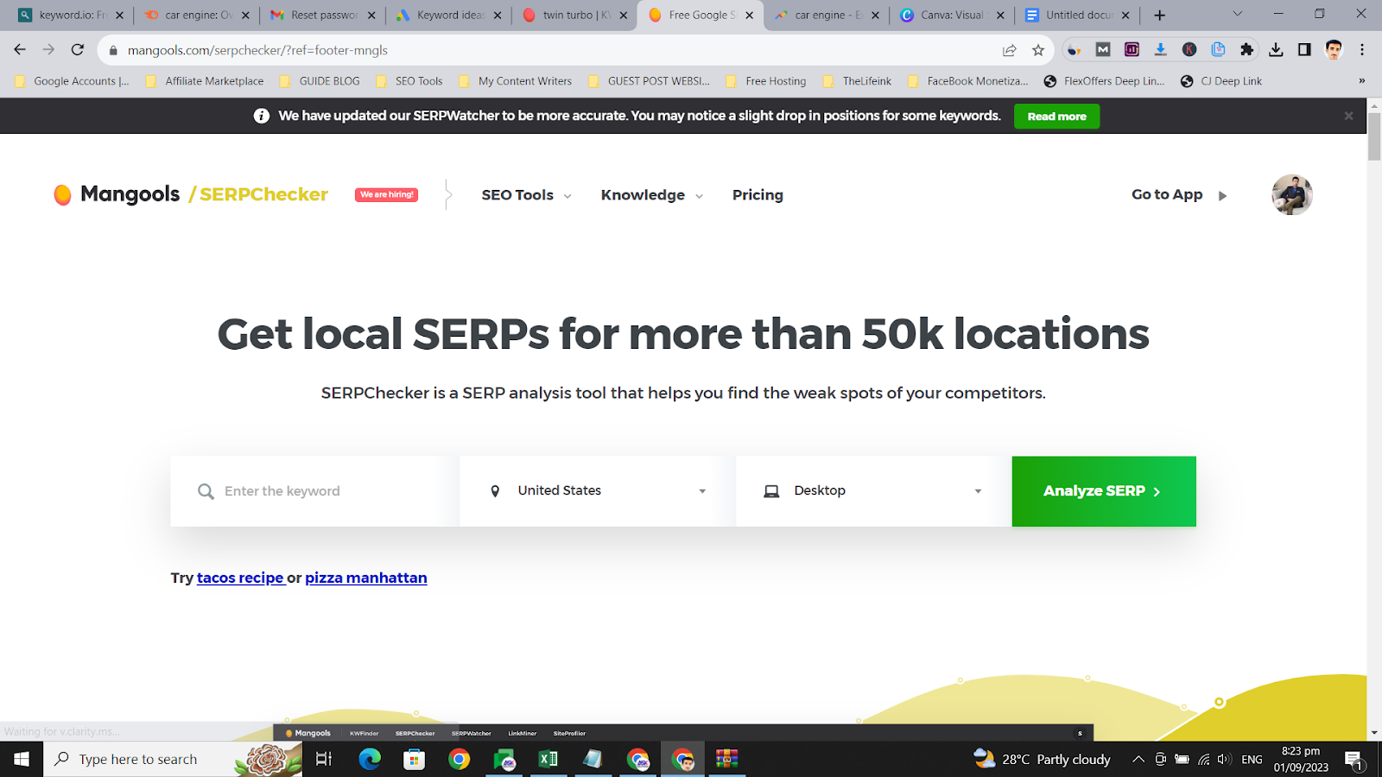Open Excel from the taskbar
The width and height of the screenshot is (1382, 777).
tap(548, 759)
